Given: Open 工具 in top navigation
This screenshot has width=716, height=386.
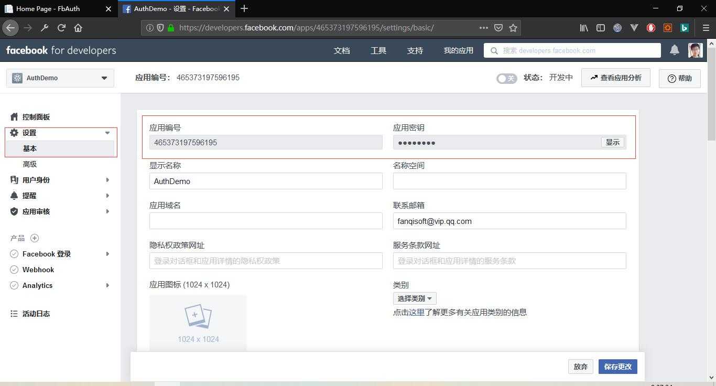Looking at the screenshot, I should 378,50.
